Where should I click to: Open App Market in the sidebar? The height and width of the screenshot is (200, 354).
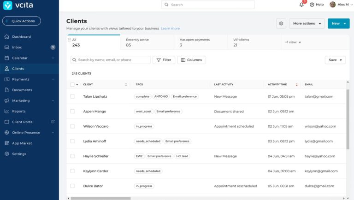[22, 143]
